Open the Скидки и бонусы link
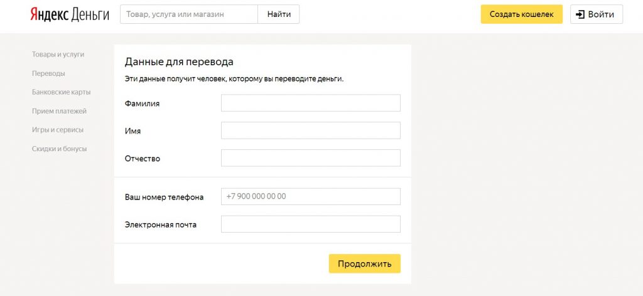Screen dimensions: 643x296 click(x=59, y=149)
